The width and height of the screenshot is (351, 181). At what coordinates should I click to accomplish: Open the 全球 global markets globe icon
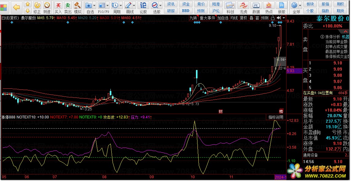point(294,5)
